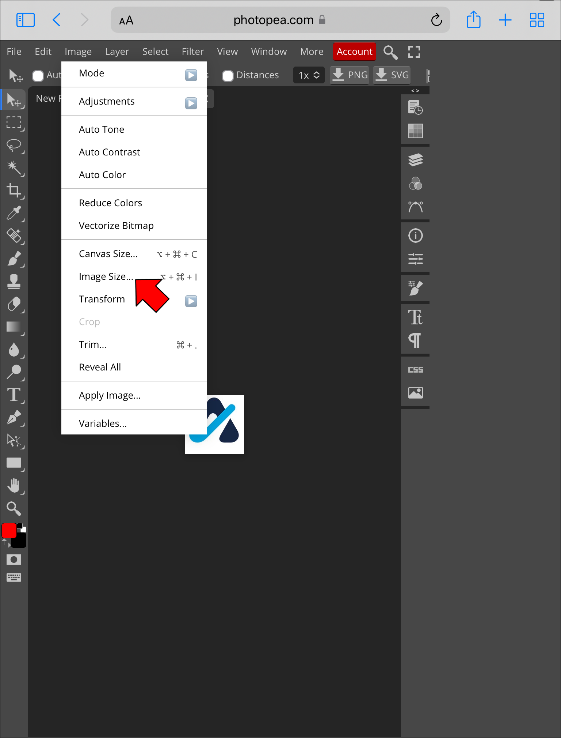Choose Trim from the Image menu

click(134, 345)
